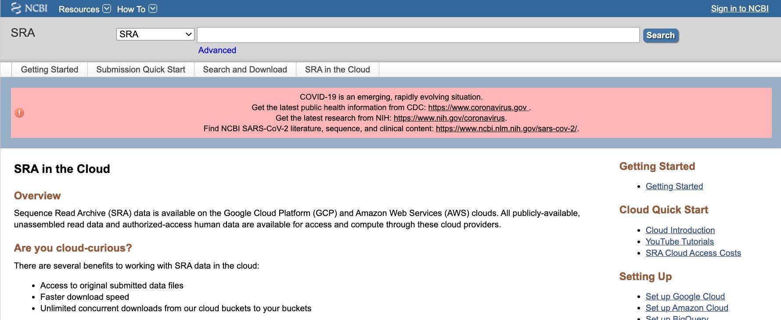Click into the SRA search text field
This screenshot has height=320, width=781.
418,35
